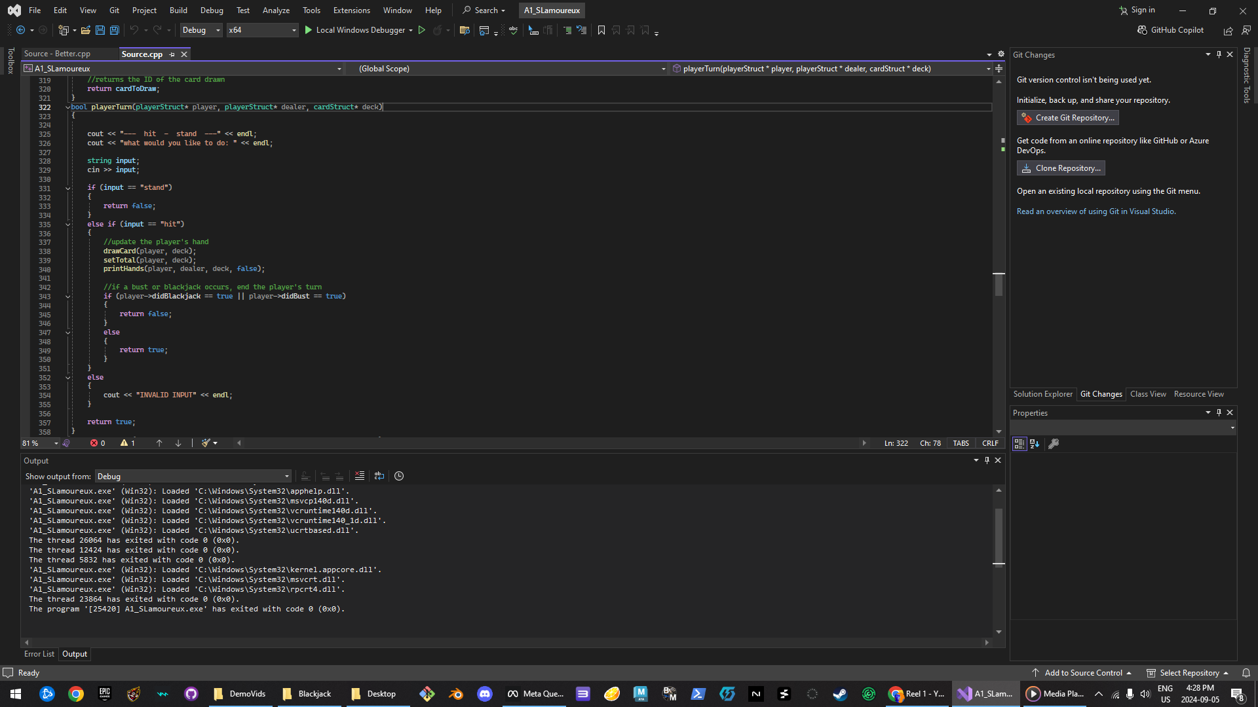Click Create Git Repository button

click(x=1067, y=118)
